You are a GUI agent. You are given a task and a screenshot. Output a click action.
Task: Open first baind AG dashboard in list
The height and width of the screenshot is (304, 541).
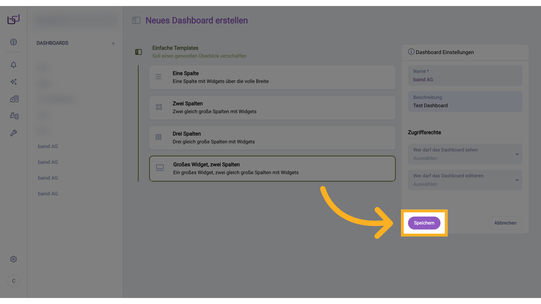48,146
